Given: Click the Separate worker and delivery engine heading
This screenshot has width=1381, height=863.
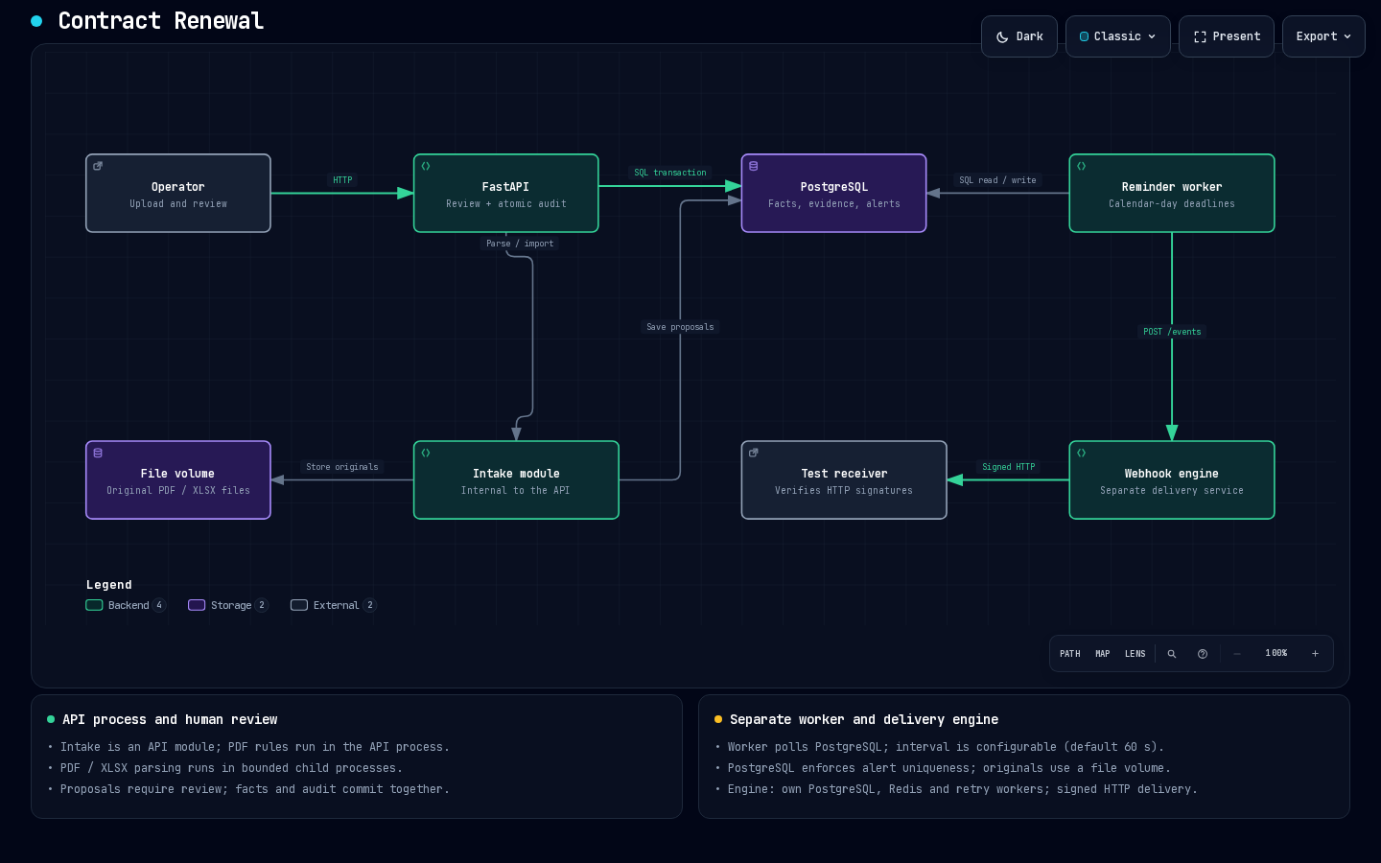Looking at the screenshot, I should coord(864,719).
